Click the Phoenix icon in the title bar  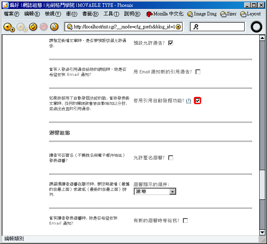tap(5, 5)
